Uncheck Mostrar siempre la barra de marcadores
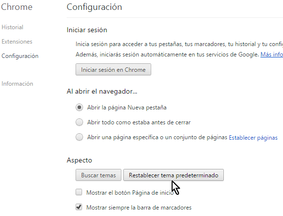 79,207
